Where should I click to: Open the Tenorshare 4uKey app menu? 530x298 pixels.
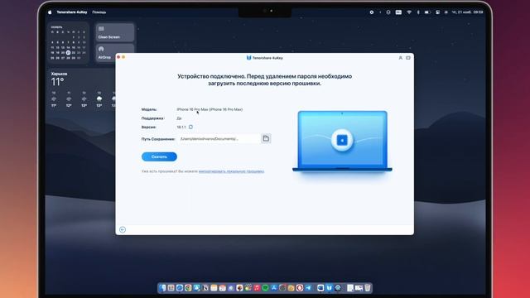click(72, 12)
